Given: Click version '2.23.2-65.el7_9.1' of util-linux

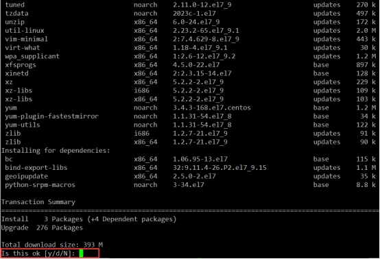Looking at the screenshot, I should click(x=206, y=31).
